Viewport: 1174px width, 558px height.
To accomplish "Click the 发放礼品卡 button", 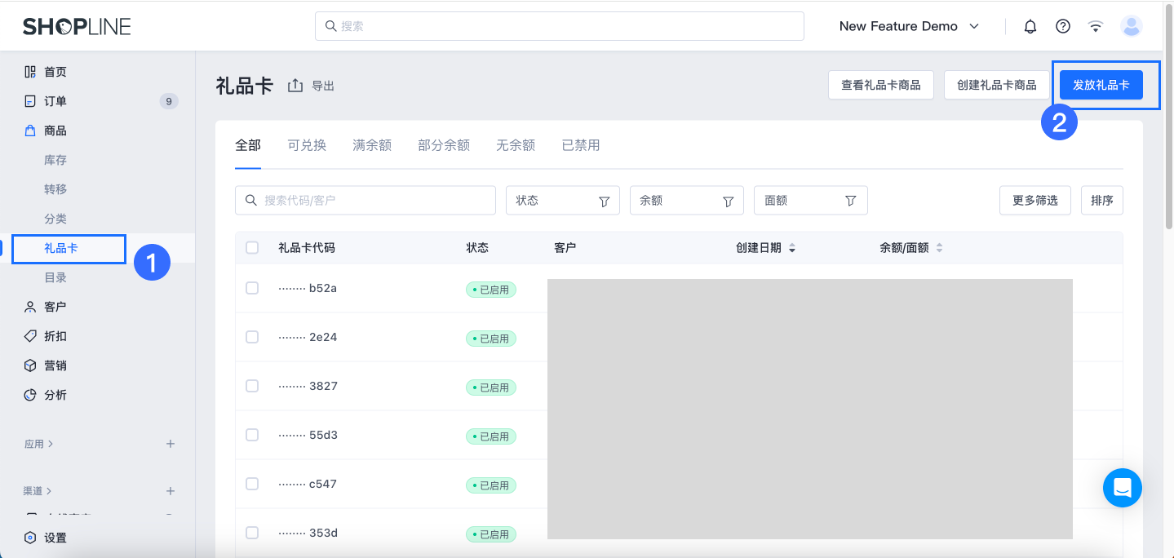I will pos(1101,85).
